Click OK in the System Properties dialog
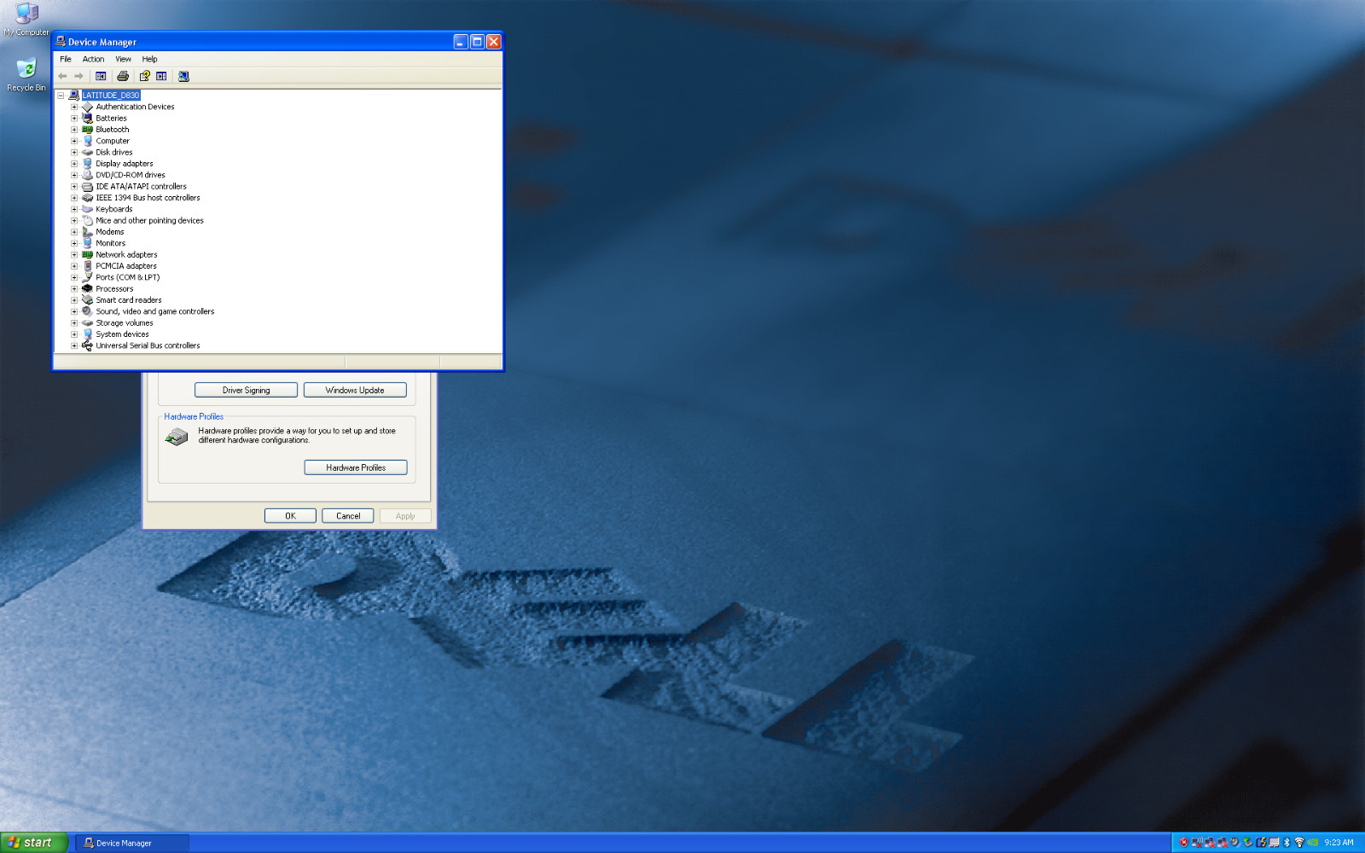This screenshot has height=853, width=1365. pos(290,516)
